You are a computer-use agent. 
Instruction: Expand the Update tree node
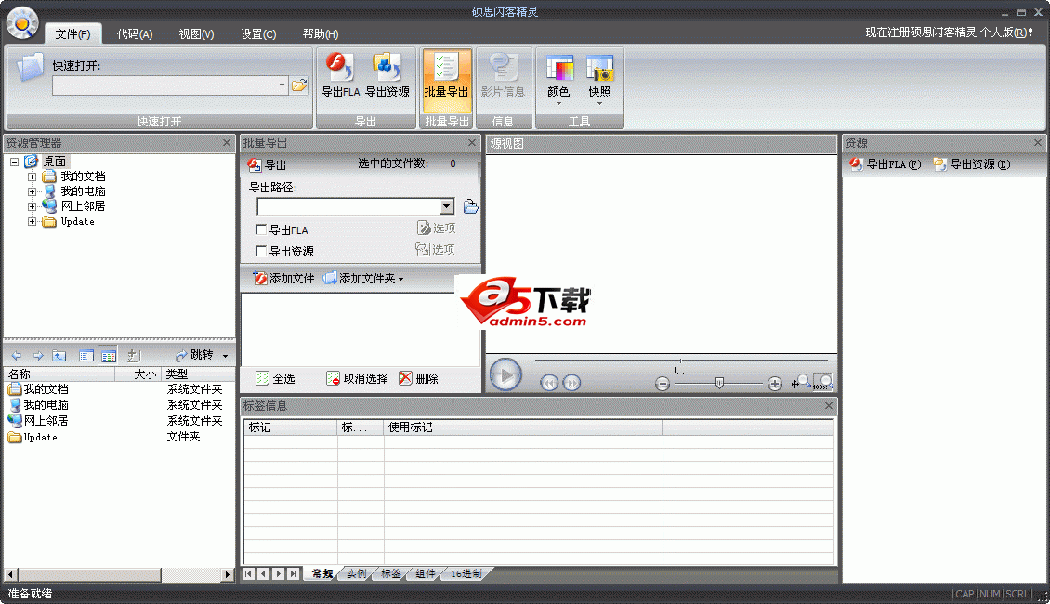tap(32, 222)
